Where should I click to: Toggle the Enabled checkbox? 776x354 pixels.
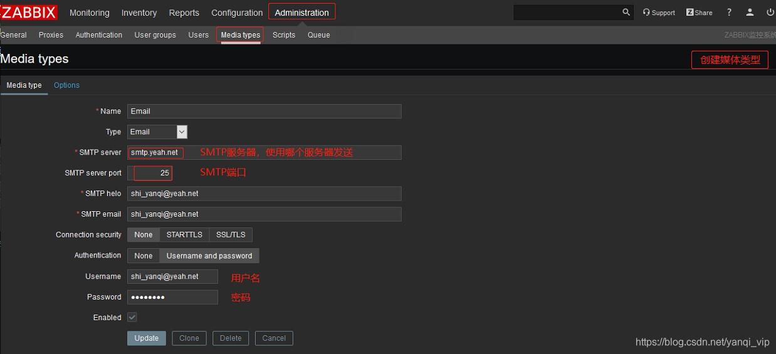132,318
